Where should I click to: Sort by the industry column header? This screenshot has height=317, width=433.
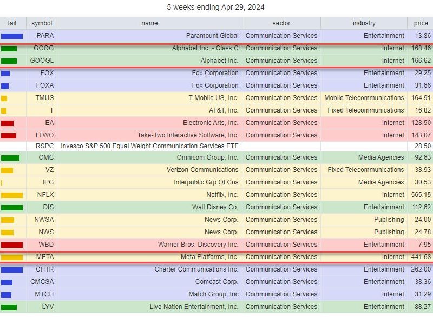(364, 23)
